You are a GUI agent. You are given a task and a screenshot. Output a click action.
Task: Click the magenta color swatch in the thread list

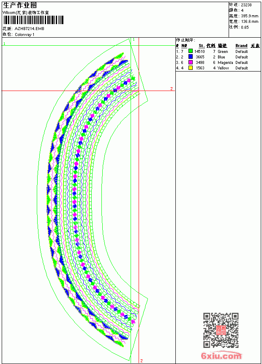click(x=191, y=62)
